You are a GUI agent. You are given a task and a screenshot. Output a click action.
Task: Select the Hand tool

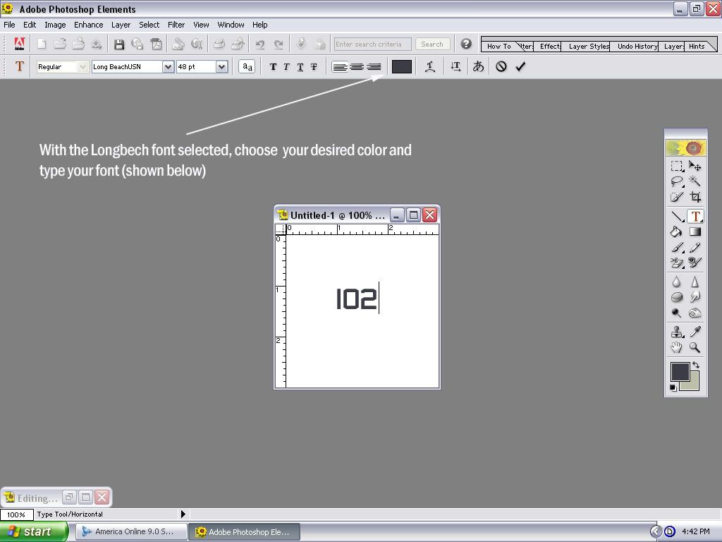[x=676, y=347]
